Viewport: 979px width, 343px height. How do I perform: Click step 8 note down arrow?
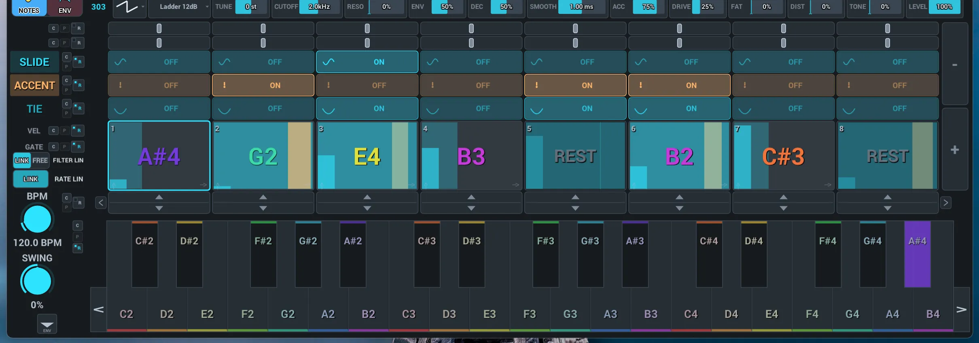pos(888,208)
